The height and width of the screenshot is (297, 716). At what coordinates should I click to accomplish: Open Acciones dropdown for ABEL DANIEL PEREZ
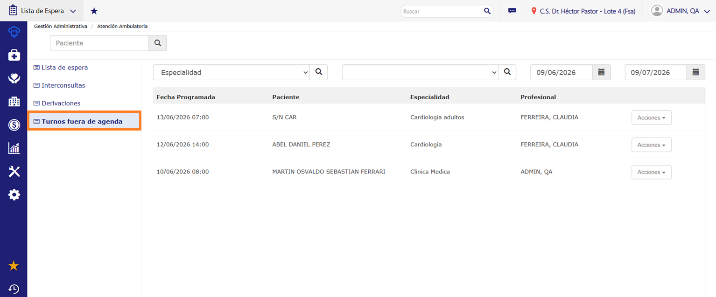coord(652,145)
